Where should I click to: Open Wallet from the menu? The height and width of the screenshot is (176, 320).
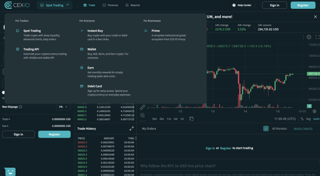pos(92,49)
